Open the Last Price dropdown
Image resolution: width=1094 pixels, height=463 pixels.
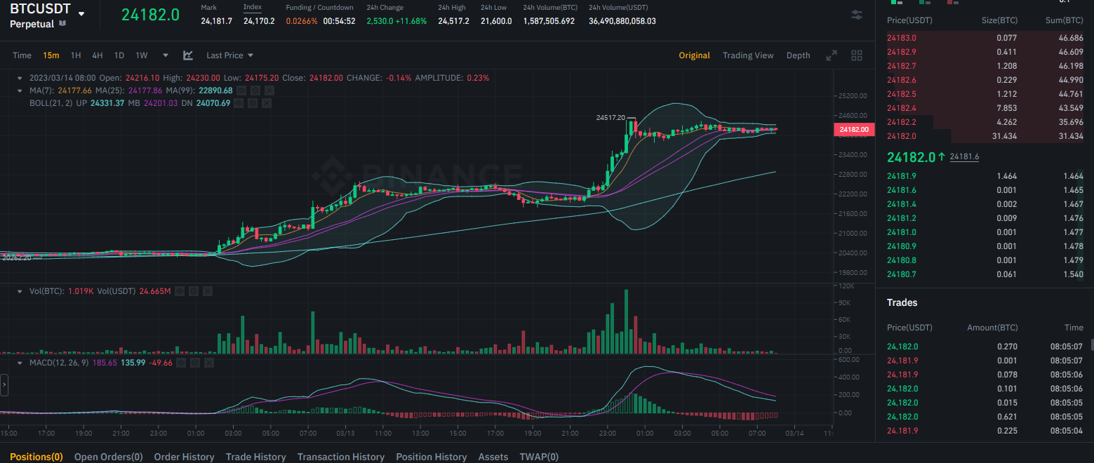229,55
